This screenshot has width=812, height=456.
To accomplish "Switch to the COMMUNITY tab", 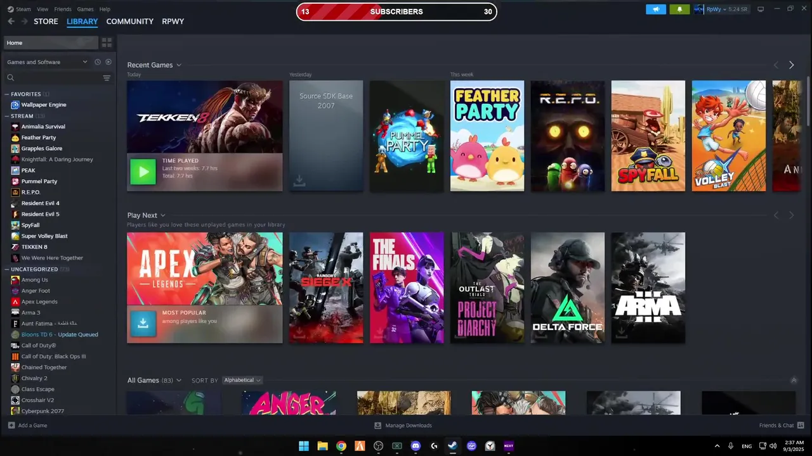I will coord(130,22).
